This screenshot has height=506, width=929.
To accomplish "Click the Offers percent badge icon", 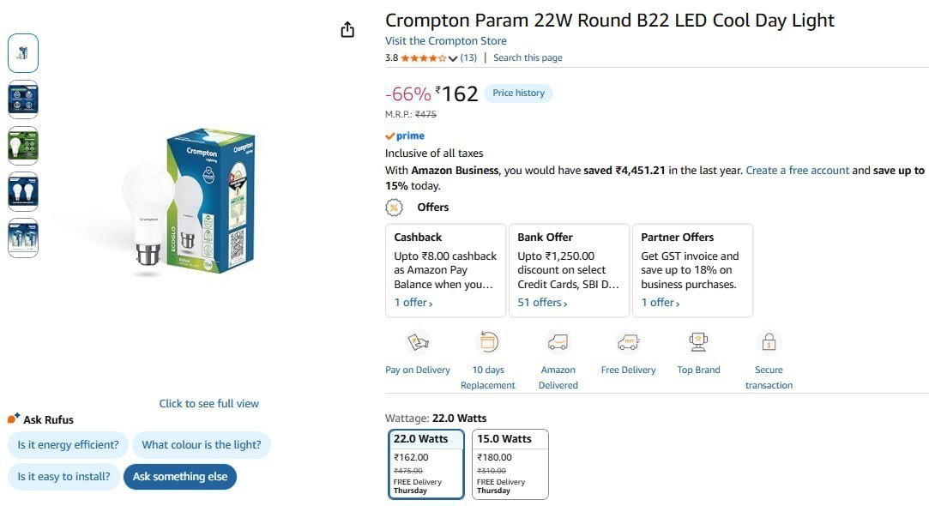I will click(x=394, y=208).
